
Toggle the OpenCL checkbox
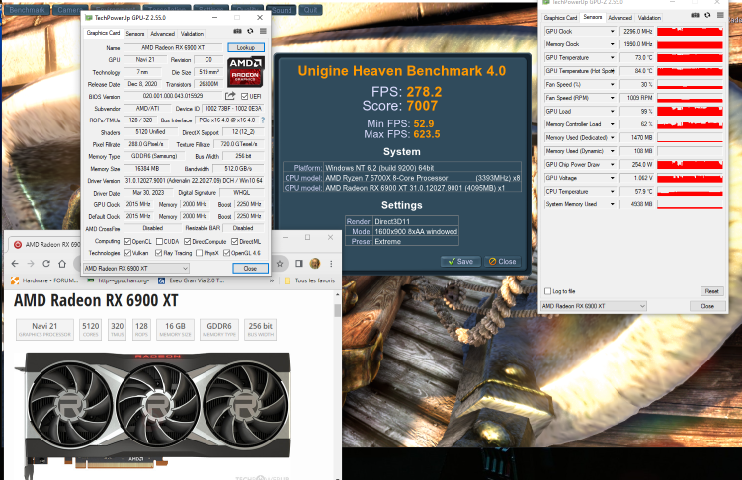coord(127,242)
